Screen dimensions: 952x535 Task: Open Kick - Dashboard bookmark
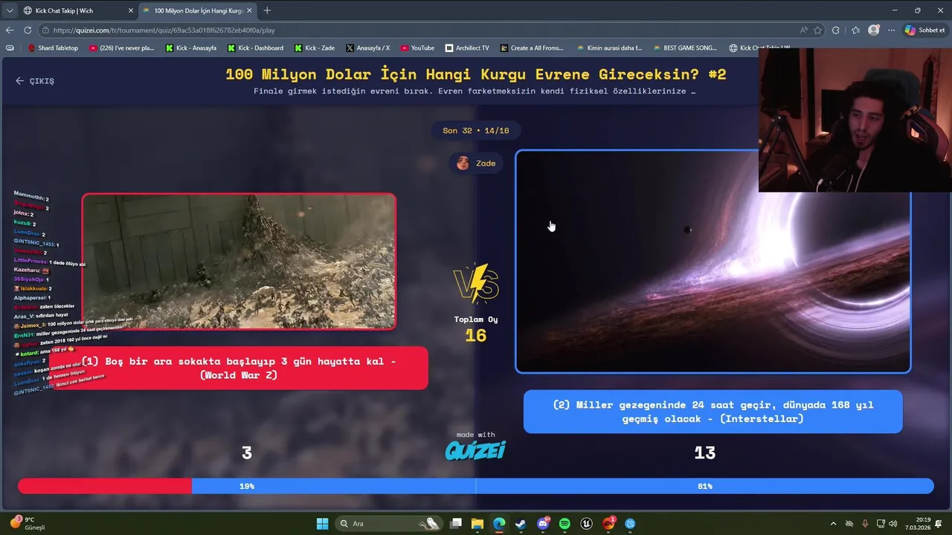[255, 48]
